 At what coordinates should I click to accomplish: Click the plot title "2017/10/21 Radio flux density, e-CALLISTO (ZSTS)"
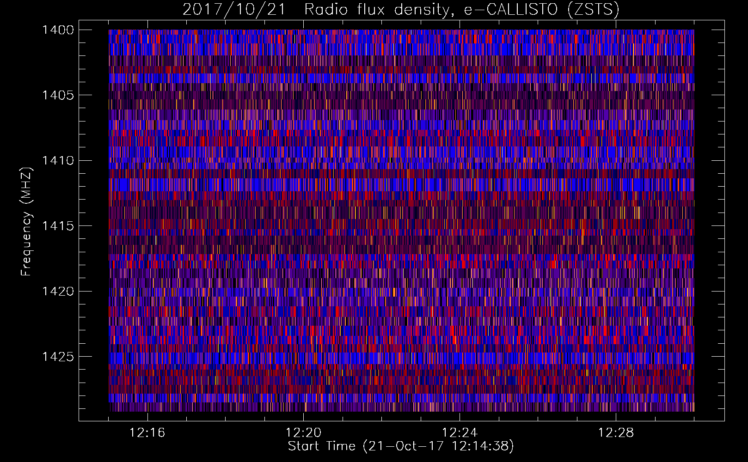coord(401,10)
